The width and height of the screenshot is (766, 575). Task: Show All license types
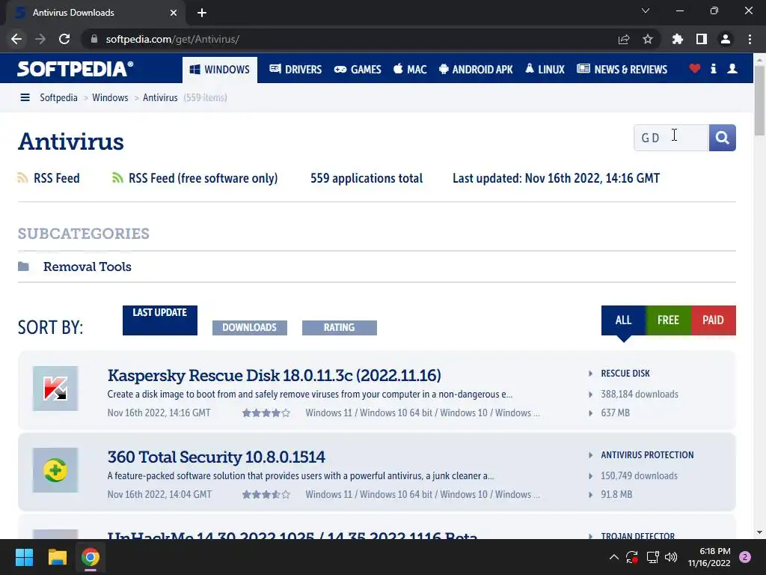pos(623,320)
